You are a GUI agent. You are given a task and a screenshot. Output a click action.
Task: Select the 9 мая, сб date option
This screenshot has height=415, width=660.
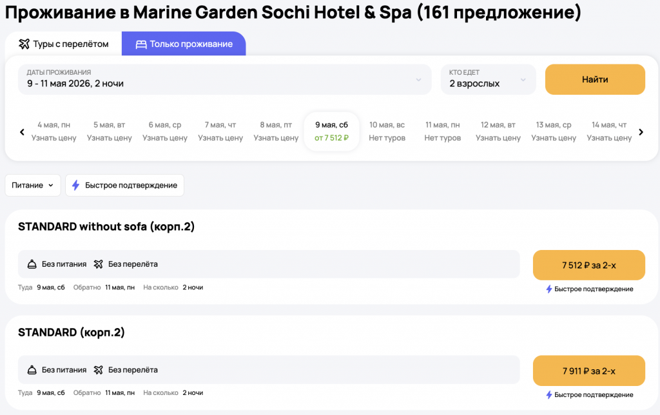coord(331,131)
